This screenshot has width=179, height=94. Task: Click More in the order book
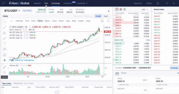pyautogui.click(x=148, y=40)
